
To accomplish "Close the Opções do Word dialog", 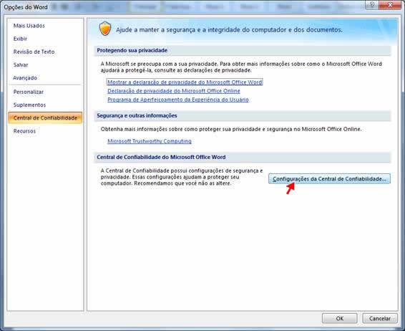I will coord(390,4).
